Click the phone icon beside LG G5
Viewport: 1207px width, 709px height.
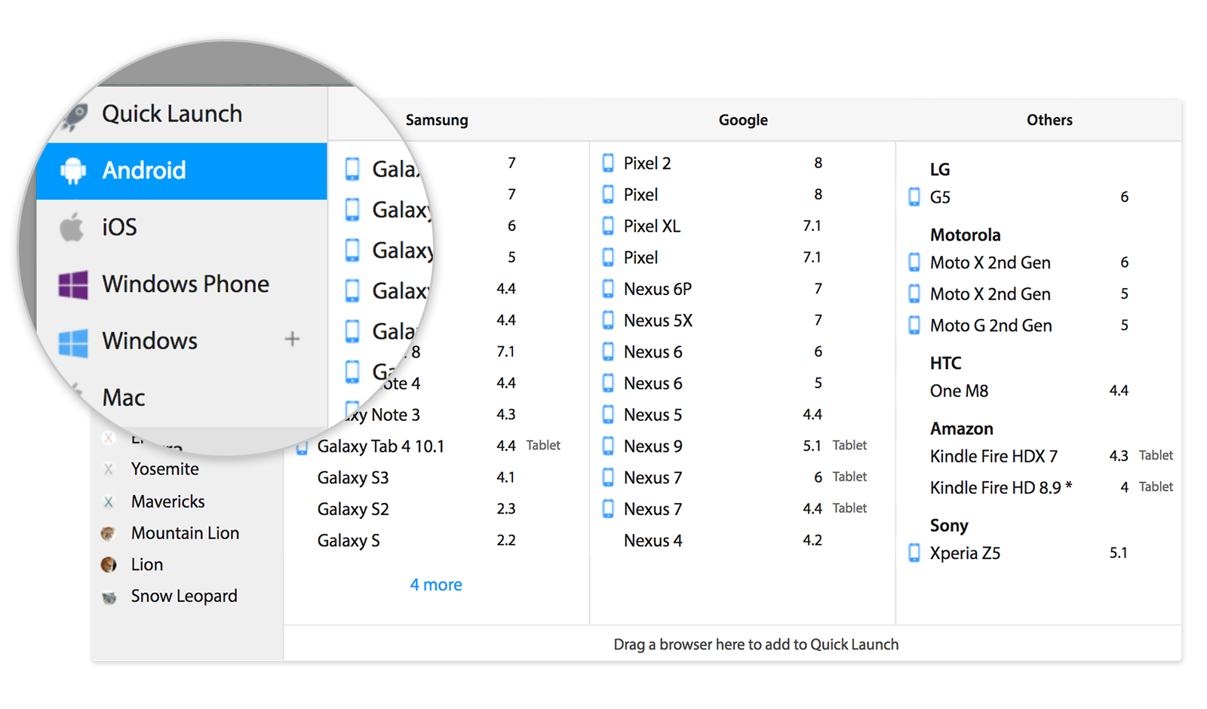coord(914,197)
